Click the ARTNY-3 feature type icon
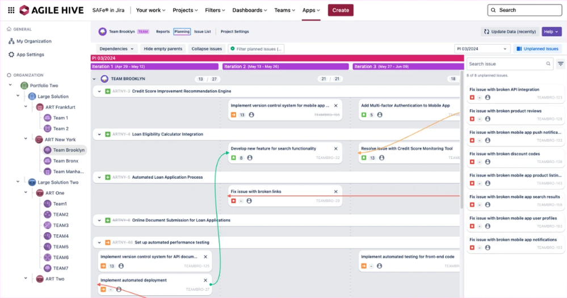 click(108, 91)
